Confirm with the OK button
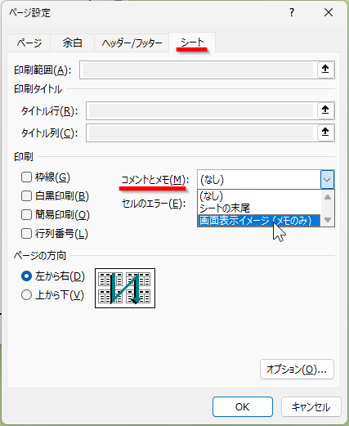The width and height of the screenshot is (349, 426). pos(243,407)
